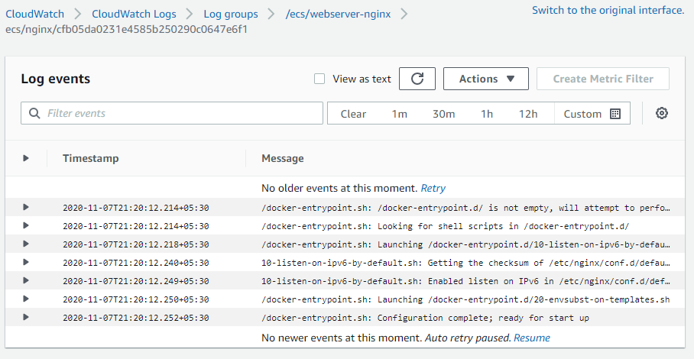Expand event 'Configuration complete' row
The image size is (694, 359).
coord(26,317)
